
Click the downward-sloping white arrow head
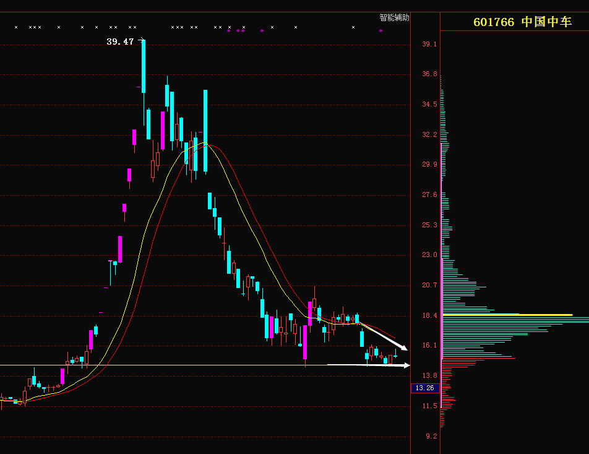point(403,347)
